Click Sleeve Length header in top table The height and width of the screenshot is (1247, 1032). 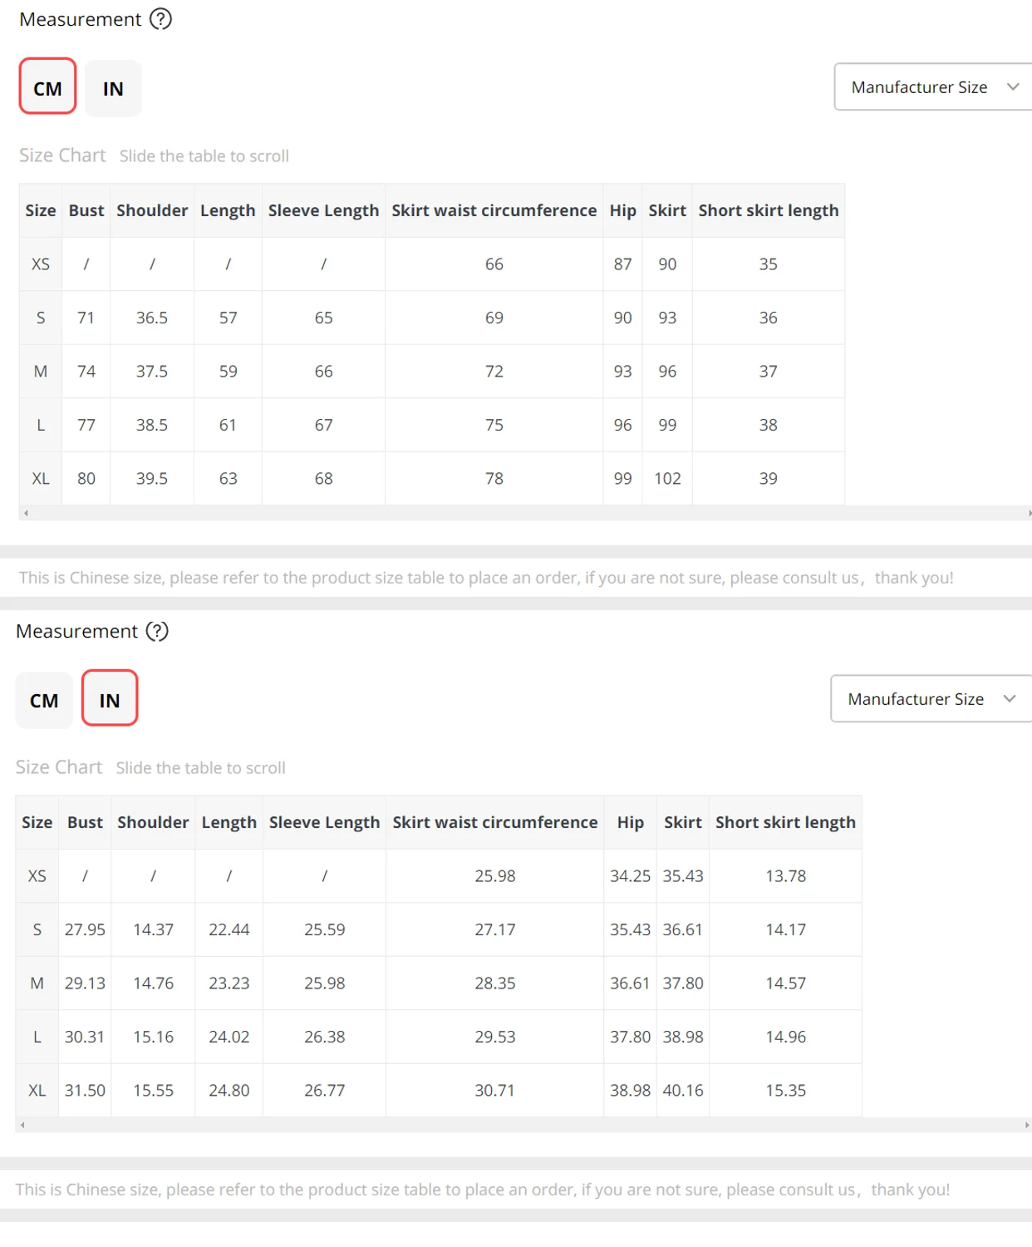coord(323,210)
